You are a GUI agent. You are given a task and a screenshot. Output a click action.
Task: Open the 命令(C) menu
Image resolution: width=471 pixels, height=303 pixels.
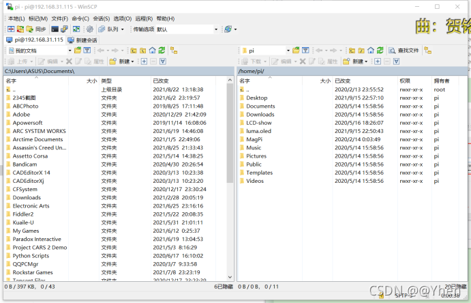[x=80, y=18]
